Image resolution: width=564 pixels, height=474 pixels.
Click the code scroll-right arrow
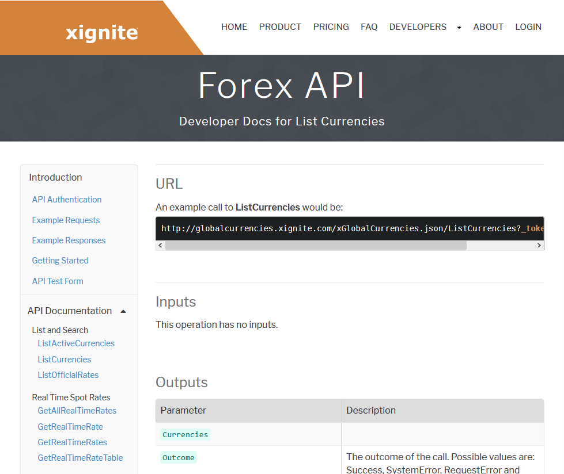click(539, 245)
